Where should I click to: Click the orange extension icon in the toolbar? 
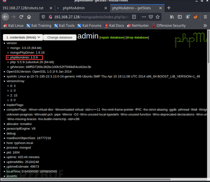195,17
